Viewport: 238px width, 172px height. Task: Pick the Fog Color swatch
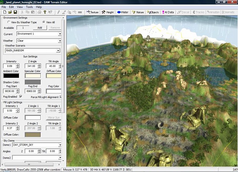[x=54, y=91]
